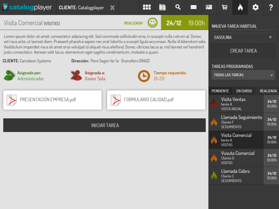Open the library books icon
This screenshot has height=209, width=279.
[162, 7]
